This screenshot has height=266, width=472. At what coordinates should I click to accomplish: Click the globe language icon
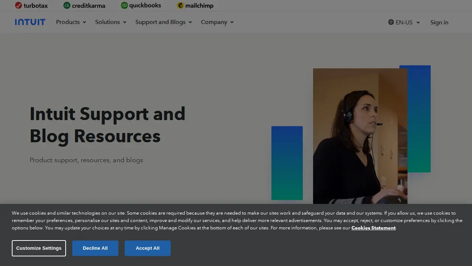tap(391, 22)
